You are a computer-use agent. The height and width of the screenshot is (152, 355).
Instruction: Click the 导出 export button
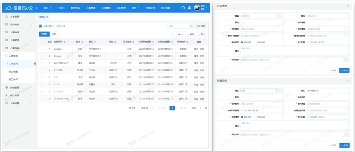coord(201,34)
